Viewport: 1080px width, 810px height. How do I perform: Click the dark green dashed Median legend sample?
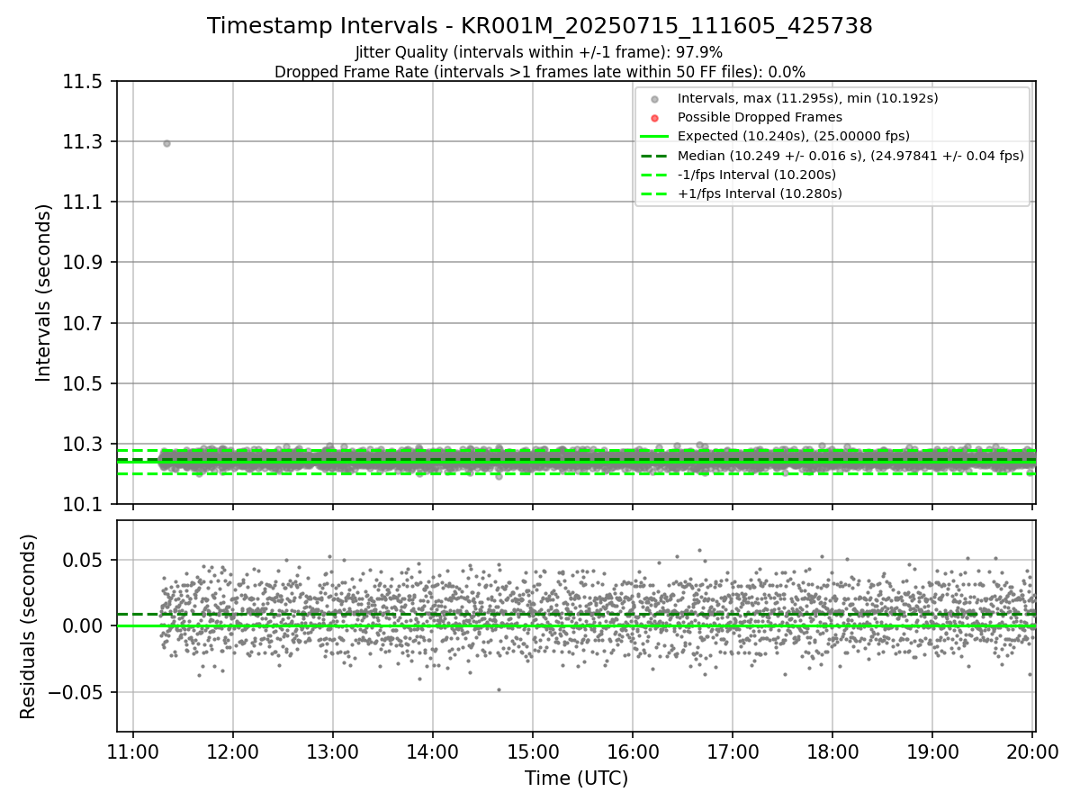click(654, 156)
